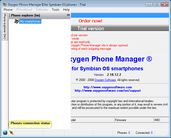Open the http://www.oxygensoftware.com link
This screenshot has height=138, width=171.
coord(108,87)
